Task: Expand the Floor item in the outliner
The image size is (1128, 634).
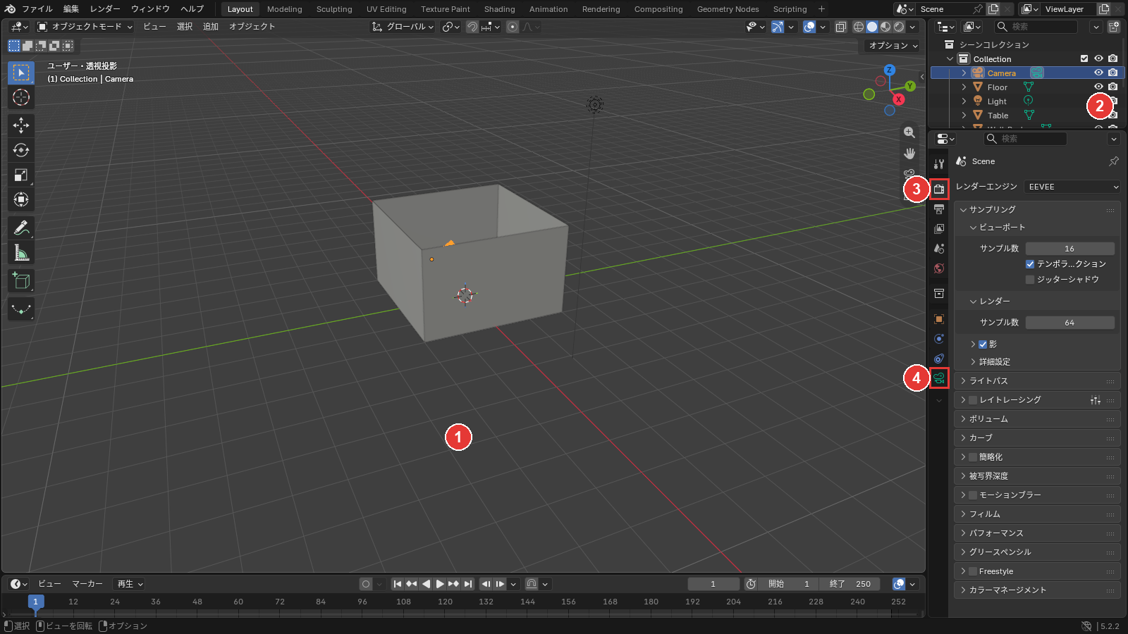Action: click(964, 87)
